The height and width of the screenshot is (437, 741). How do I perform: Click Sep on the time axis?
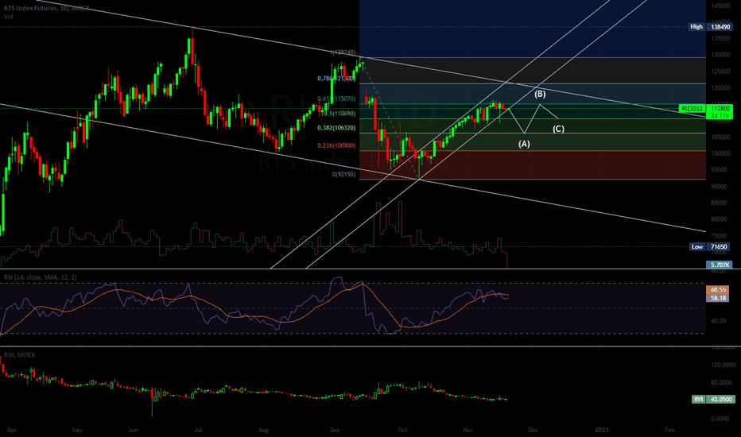pos(335,431)
